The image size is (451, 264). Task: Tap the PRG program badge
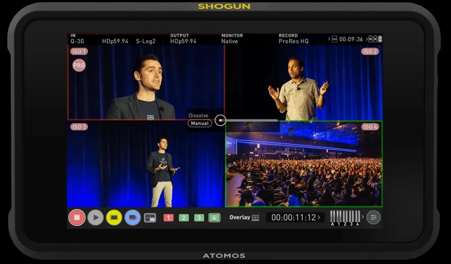point(79,65)
